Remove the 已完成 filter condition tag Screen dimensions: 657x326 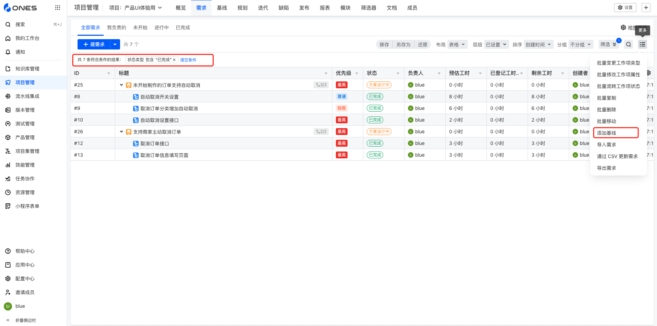click(x=174, y=60)
